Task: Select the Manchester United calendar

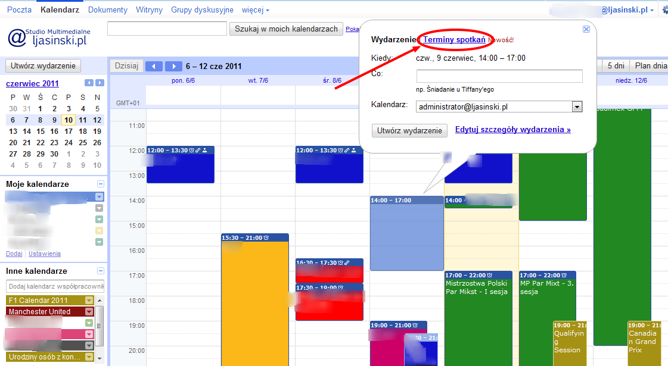Action: coord(39,311)
